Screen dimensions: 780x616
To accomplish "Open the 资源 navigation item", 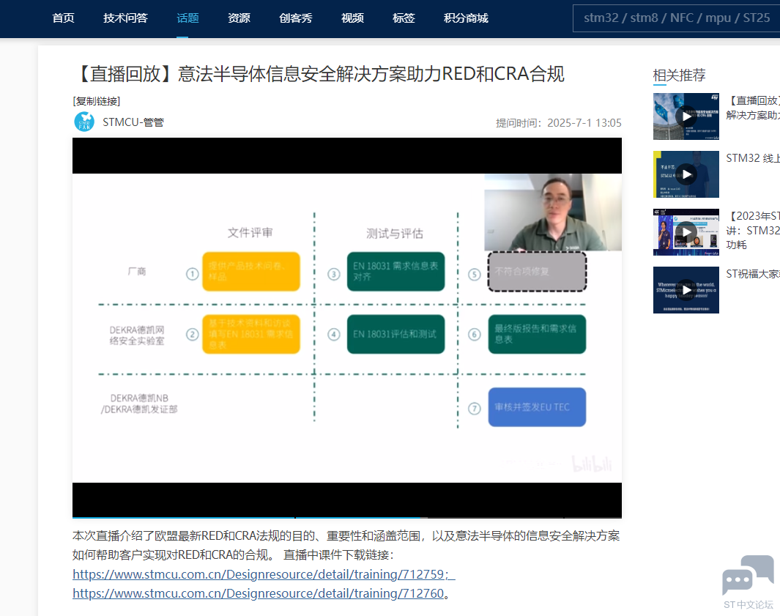I will pyautogui.click(x=239, y=18).
